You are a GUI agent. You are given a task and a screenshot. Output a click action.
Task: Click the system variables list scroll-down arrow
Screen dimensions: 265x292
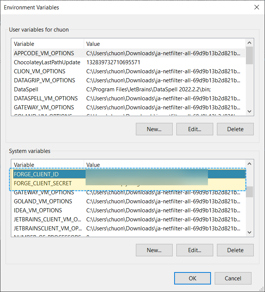click(249, 232)
